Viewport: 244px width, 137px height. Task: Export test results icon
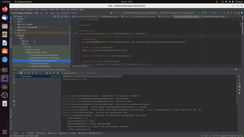click(x=53, y=73)
